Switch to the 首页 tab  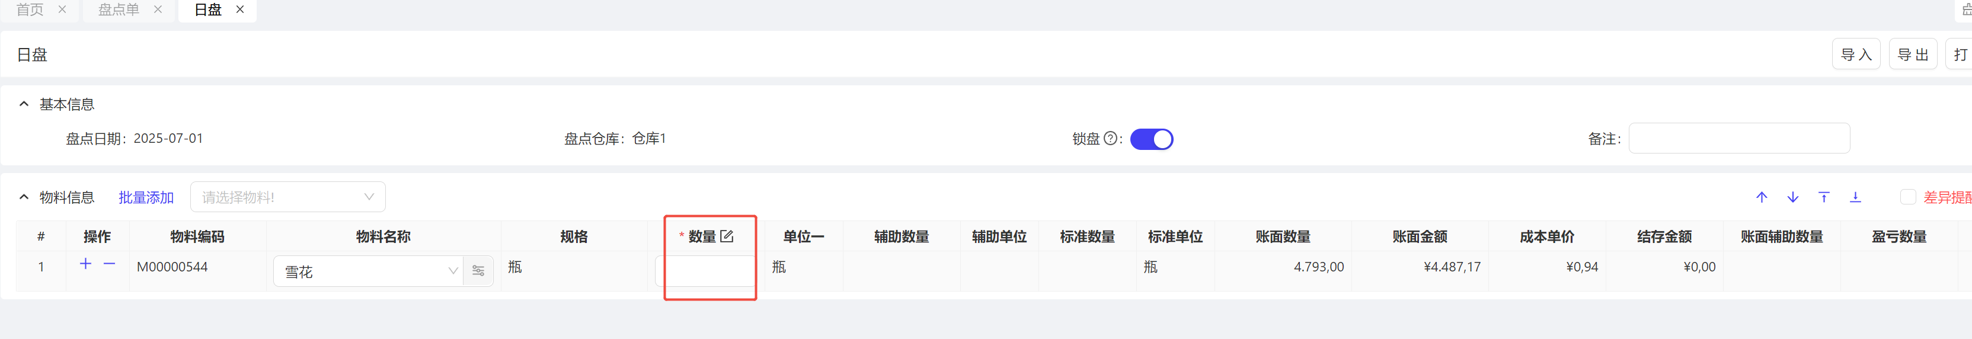(x=30, y=10)
